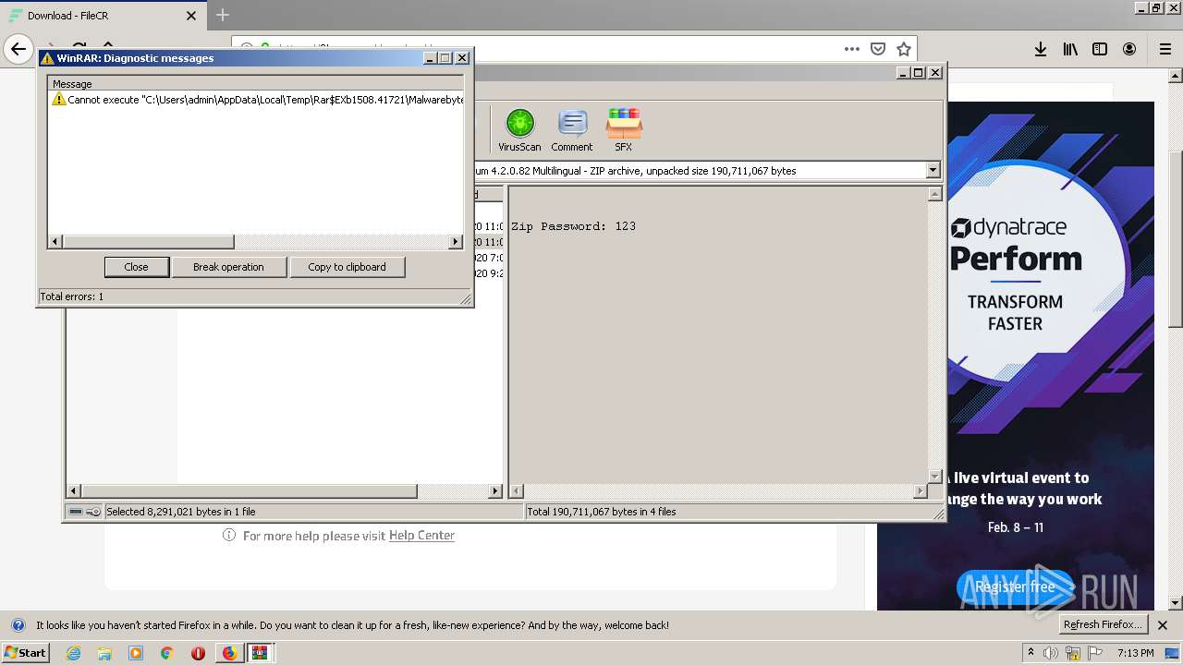This screenshot has height=665, width=1183.
Task: Open Firefox hamburger menu
Action: 1165,49
